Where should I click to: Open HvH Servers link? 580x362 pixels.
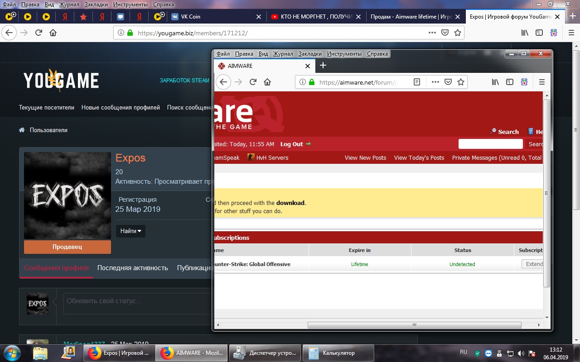point(268,157)
